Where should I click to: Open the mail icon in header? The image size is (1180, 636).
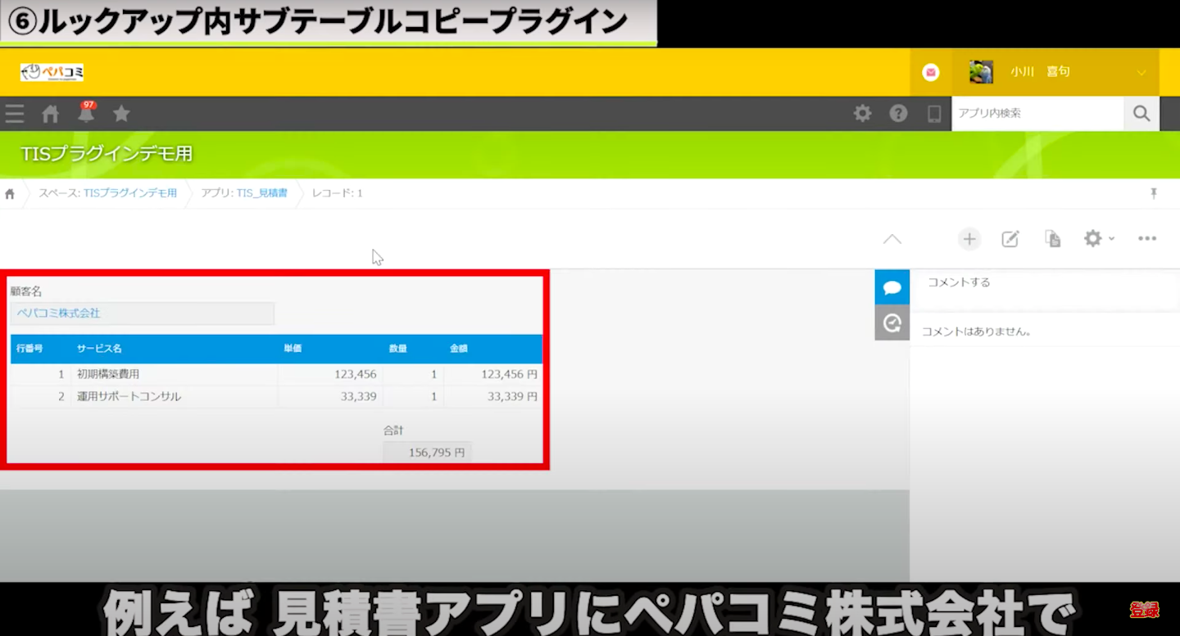pos(930,72)
